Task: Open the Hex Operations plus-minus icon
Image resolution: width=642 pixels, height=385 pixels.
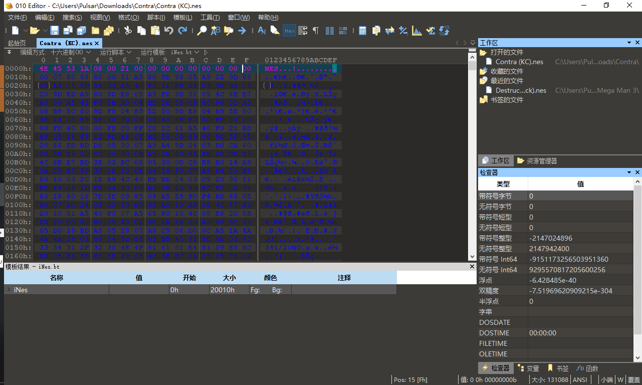Action: tap(403, 31)
